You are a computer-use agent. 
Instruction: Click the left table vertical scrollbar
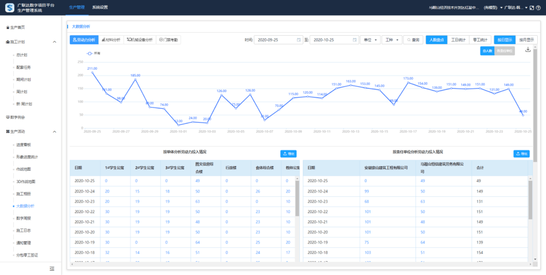[x=297, y=198]
